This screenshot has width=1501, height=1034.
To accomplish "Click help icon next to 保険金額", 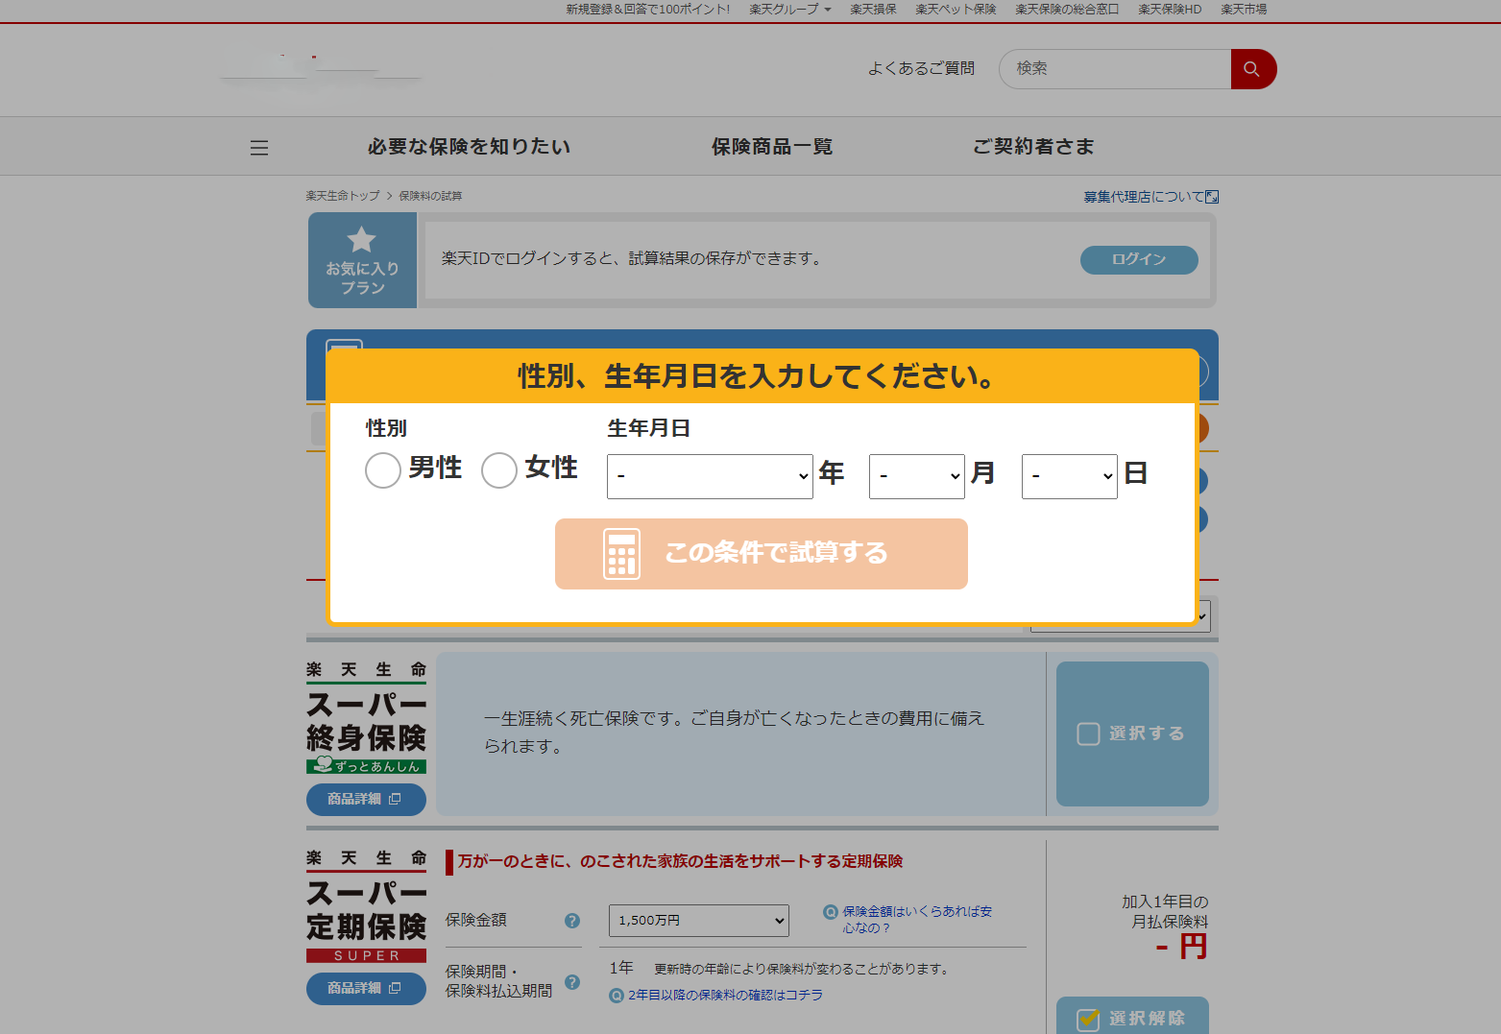I will (x=572, y=921).
